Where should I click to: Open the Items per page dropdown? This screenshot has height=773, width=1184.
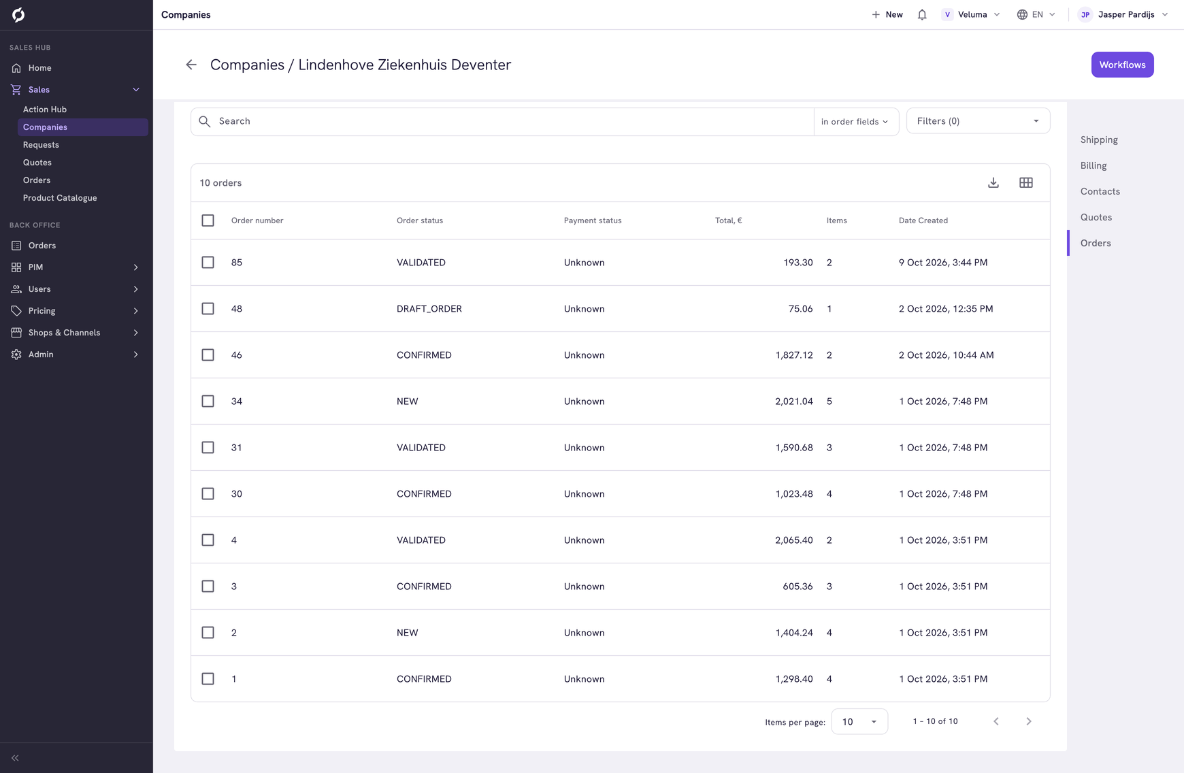click(x=859, y=722)
